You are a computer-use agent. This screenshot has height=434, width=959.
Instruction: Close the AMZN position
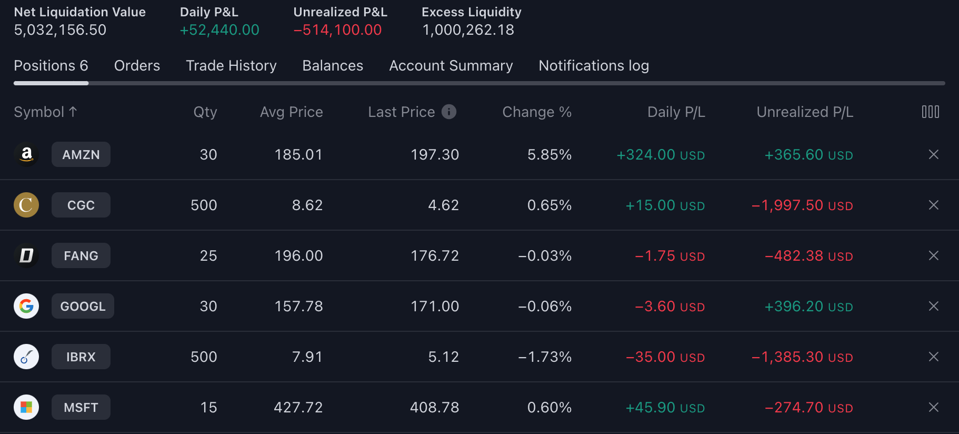click(933, 154)
